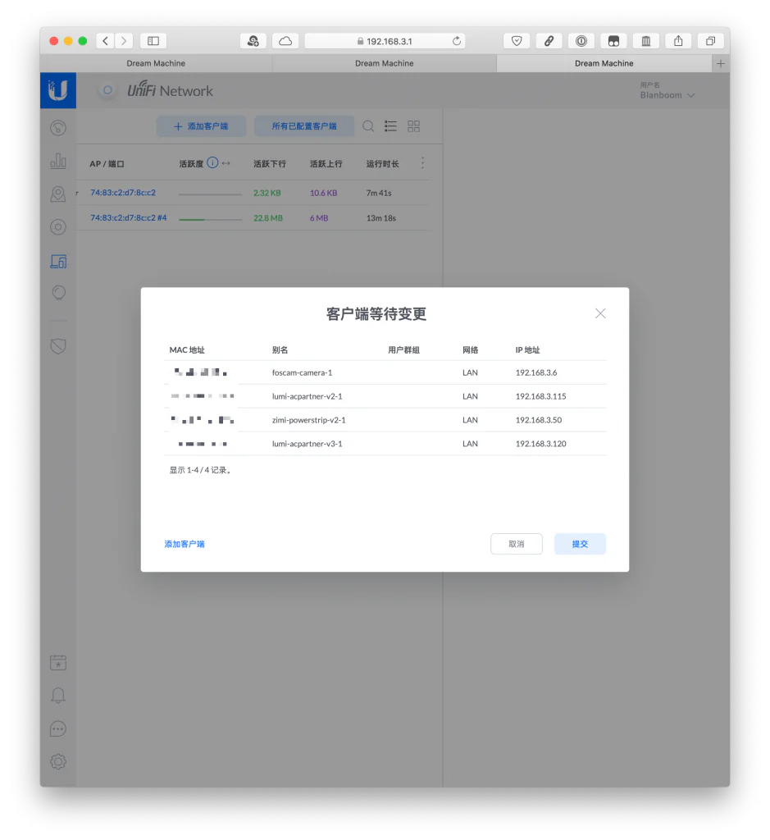Image resolution: width=770 pixels, height=840 pixels.
Task: Toggle the Safari sidebar button
Action: tap(153, 41)
